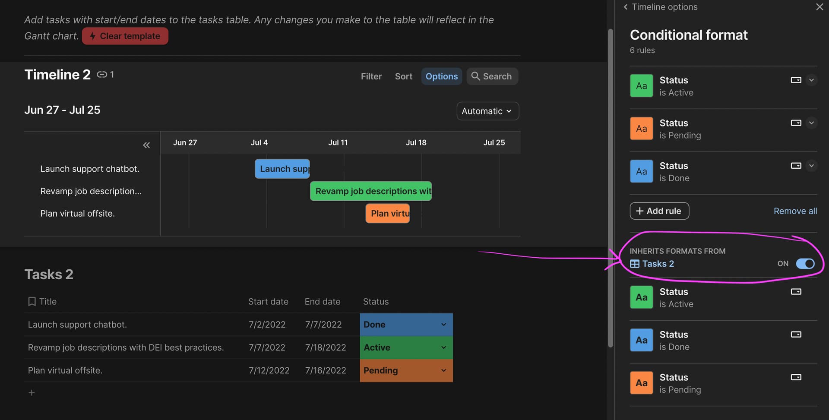This screenshot has width=829, height=420.
Task: Click row-format icon of inherited Status is Done rule
Action: point(796,335)
